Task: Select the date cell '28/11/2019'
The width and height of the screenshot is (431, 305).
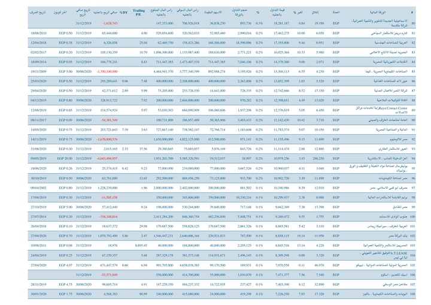Action: tap(38, 285)
